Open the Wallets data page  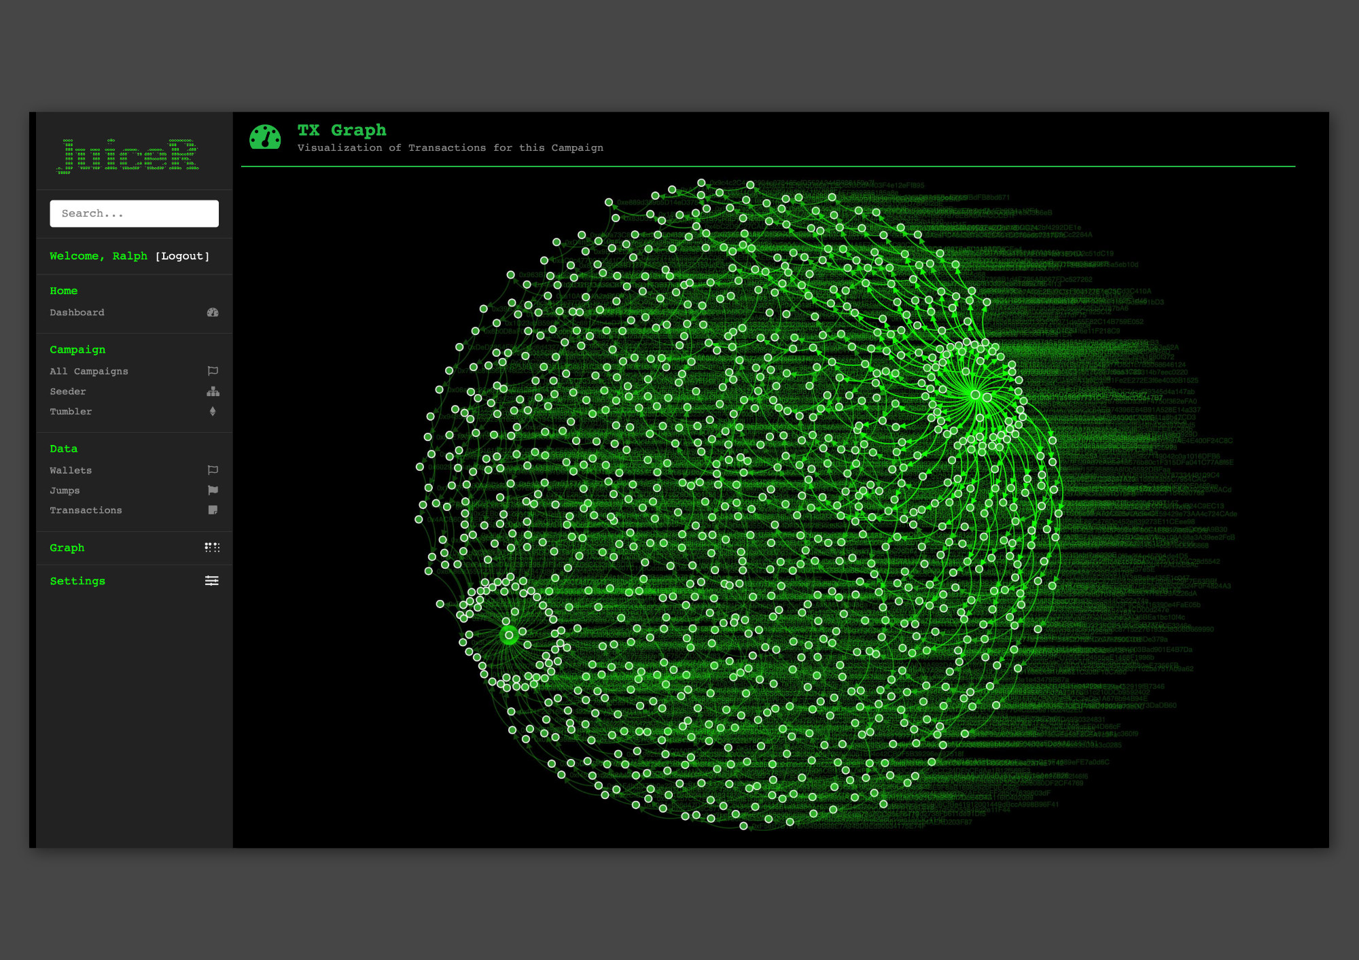tap(71, 470)
